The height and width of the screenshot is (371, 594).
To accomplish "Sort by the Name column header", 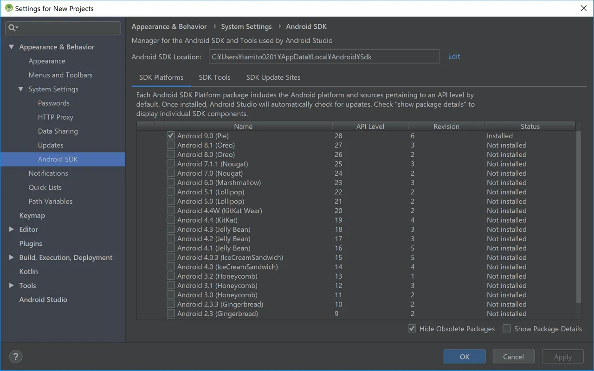I will (x=243, y=126).
